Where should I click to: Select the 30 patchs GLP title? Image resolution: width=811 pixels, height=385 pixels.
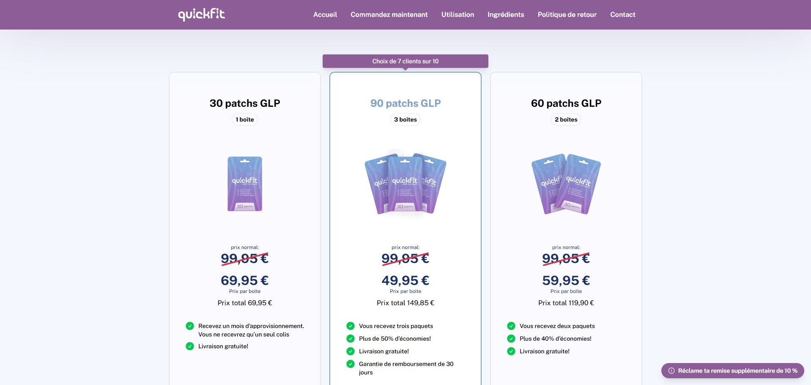click(245, 103)
